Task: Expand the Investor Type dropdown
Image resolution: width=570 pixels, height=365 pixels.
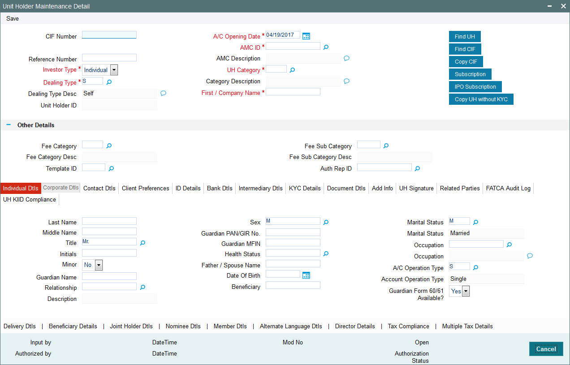Action: point(114,70)
